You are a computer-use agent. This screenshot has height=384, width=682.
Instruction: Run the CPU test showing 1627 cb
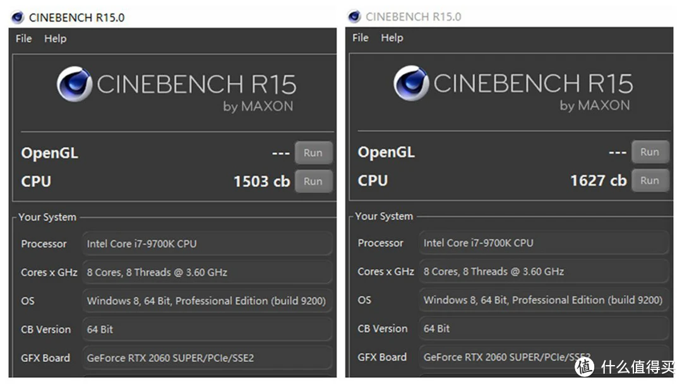tap(650, 181)
